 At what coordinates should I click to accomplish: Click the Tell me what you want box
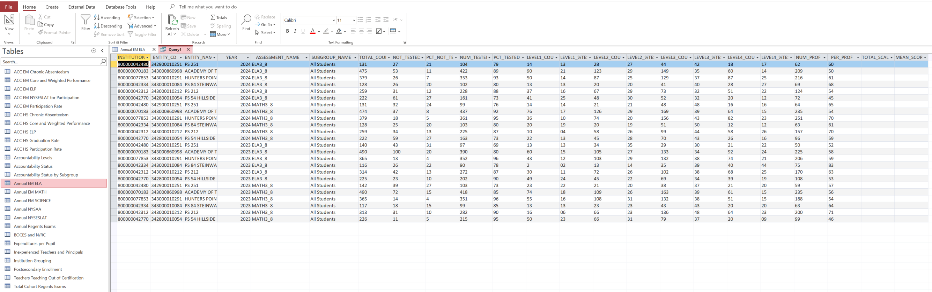point(208,7)
